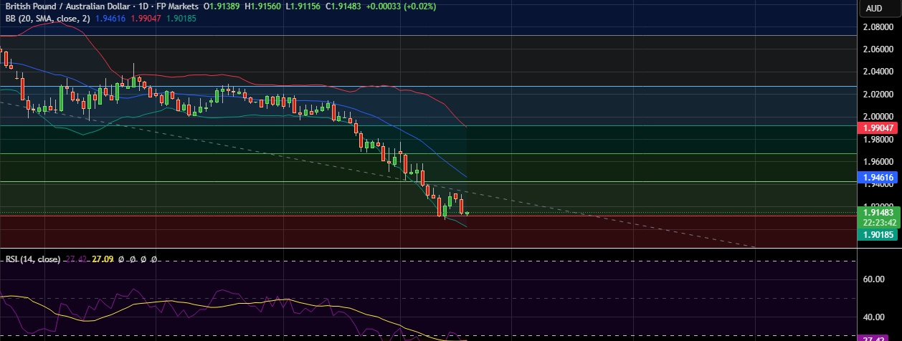Click the 2.00000 price scale label
This screenshot has height=341, width=902.
click(878, 116)
